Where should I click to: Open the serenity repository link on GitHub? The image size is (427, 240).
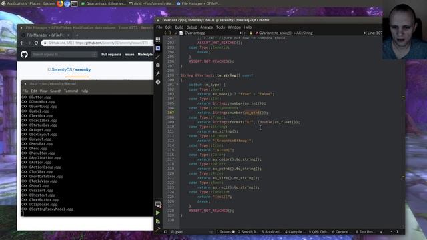[x=83, y=69]
